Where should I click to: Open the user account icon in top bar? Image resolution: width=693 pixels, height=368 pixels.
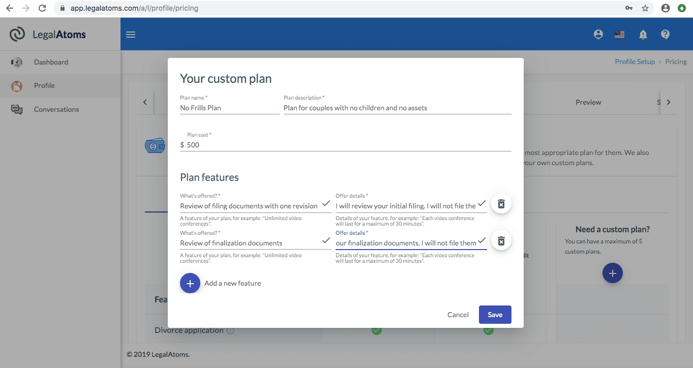pos(598,34)
